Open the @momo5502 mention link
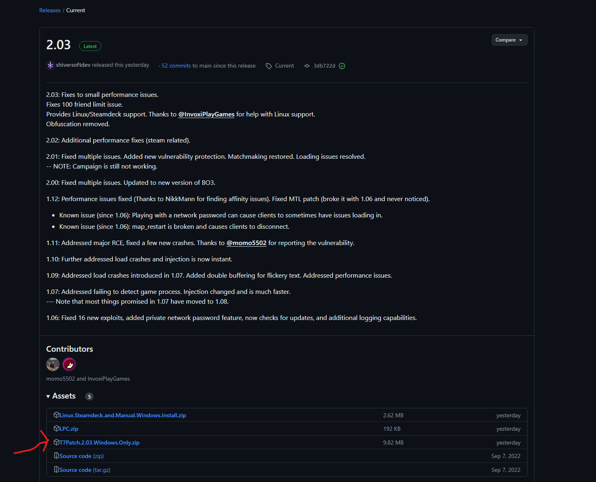The image size is (596, 482). click(246, 243)
